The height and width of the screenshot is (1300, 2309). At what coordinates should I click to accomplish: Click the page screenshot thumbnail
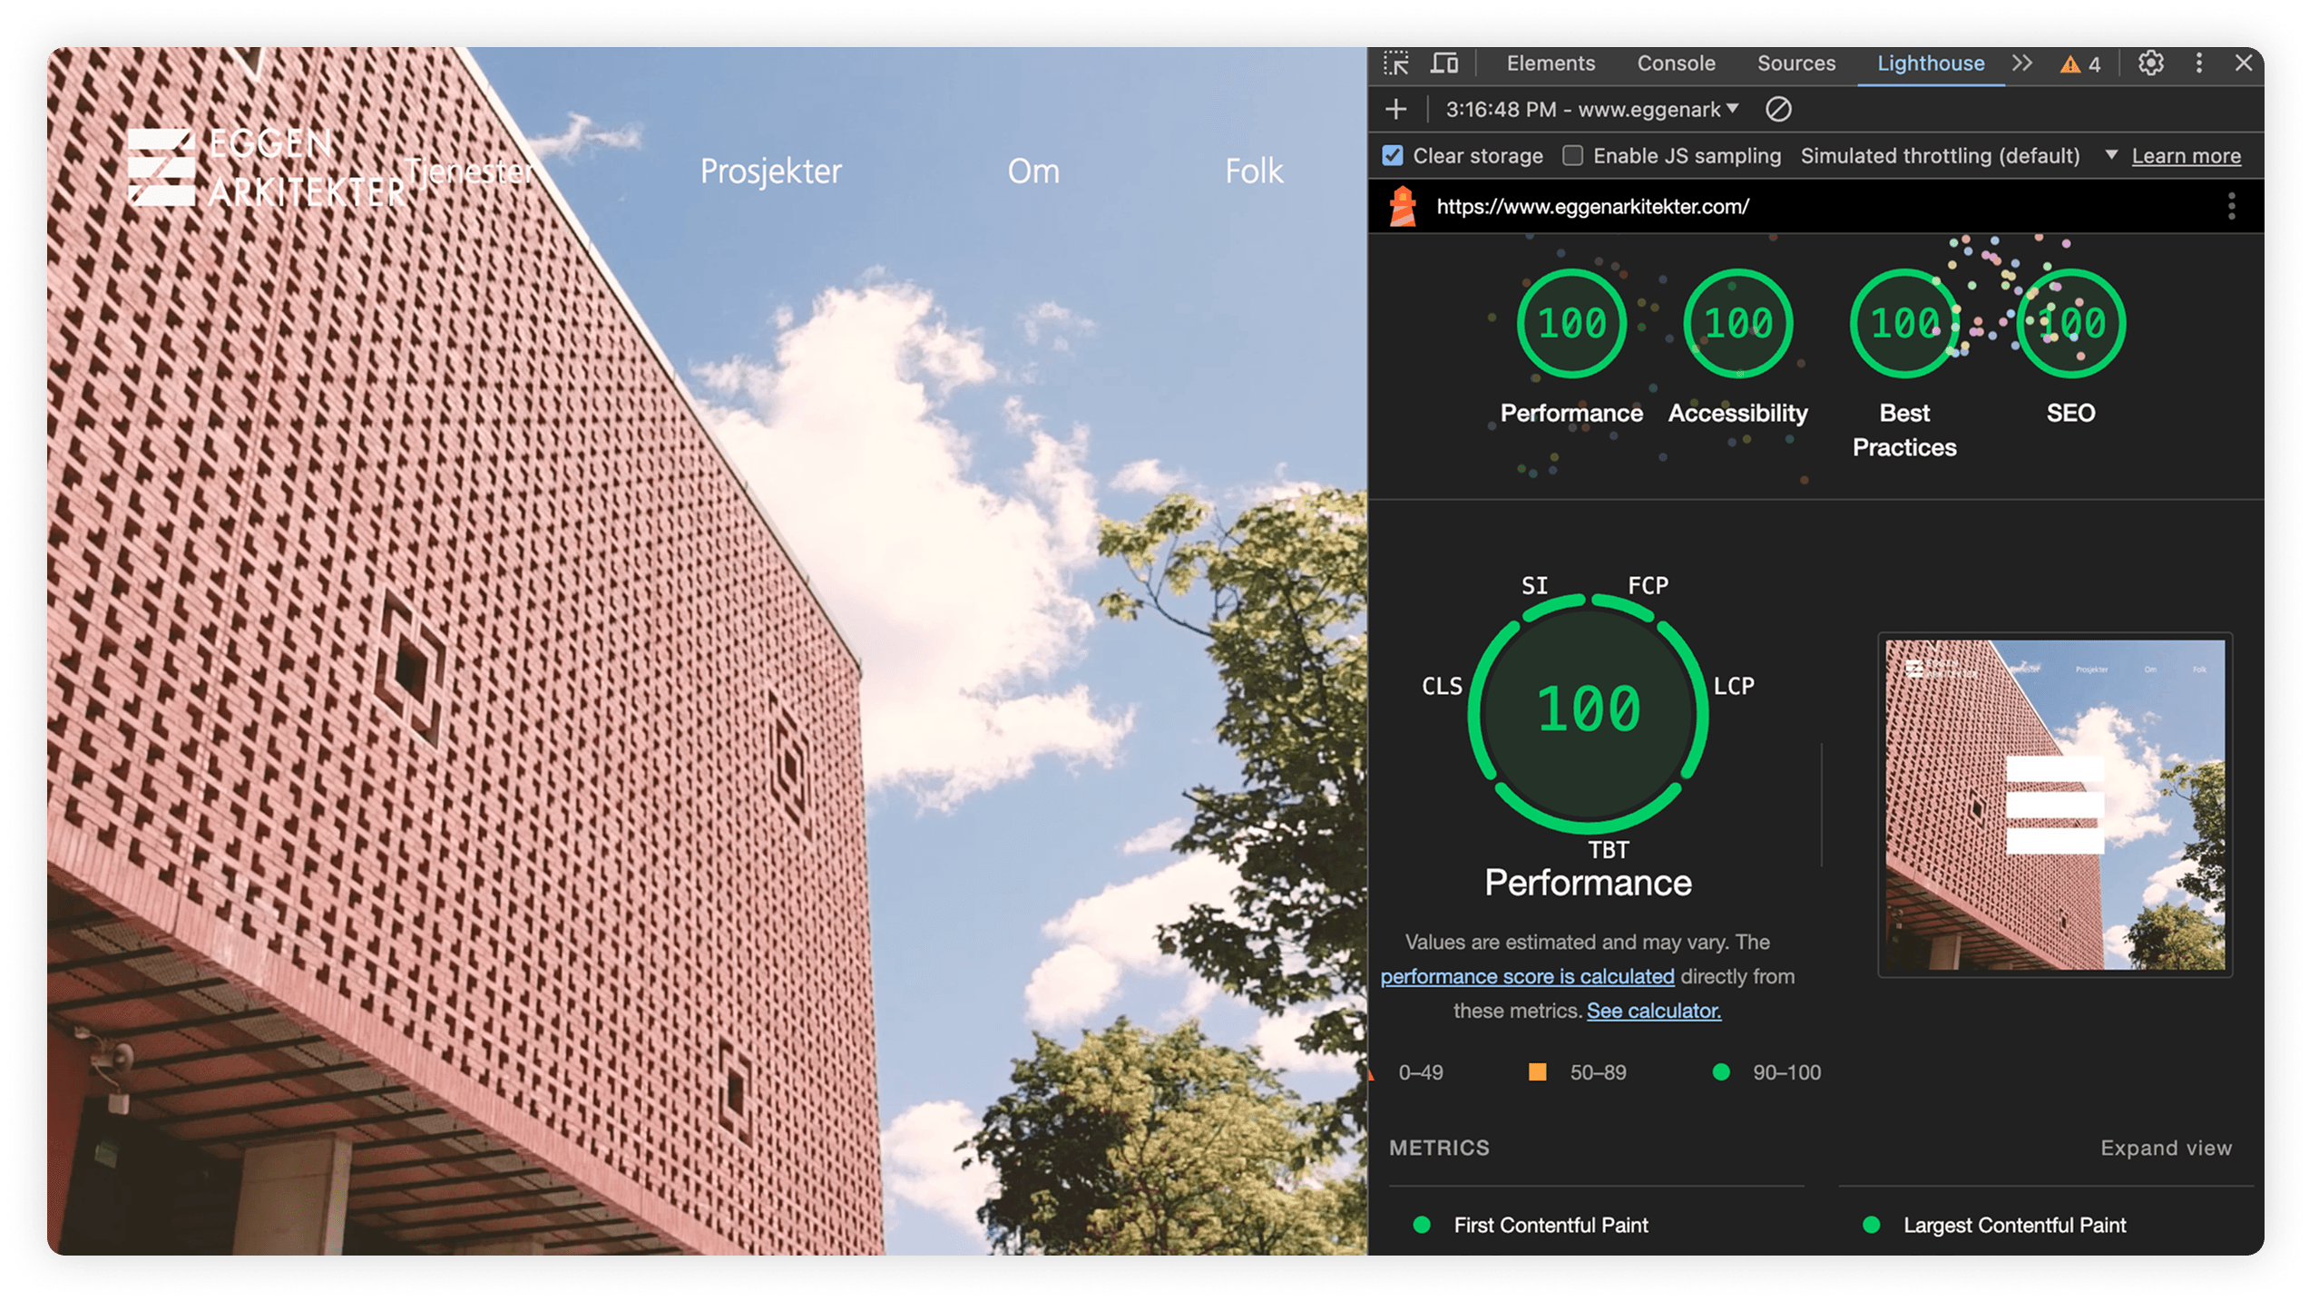click(2054, 805)
